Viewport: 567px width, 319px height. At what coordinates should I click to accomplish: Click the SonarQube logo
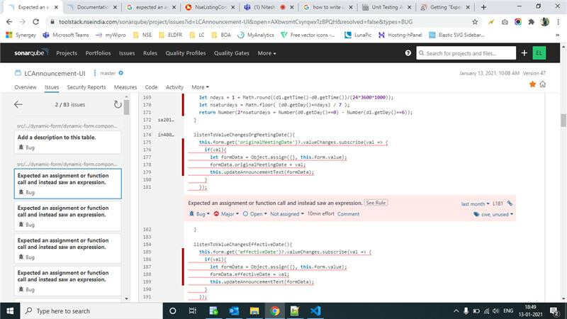click(x=31, y=52)
